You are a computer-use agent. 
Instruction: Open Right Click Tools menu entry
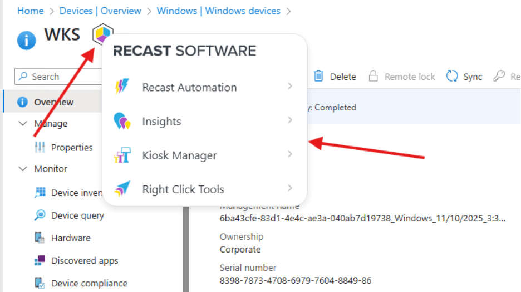point(204,189)
